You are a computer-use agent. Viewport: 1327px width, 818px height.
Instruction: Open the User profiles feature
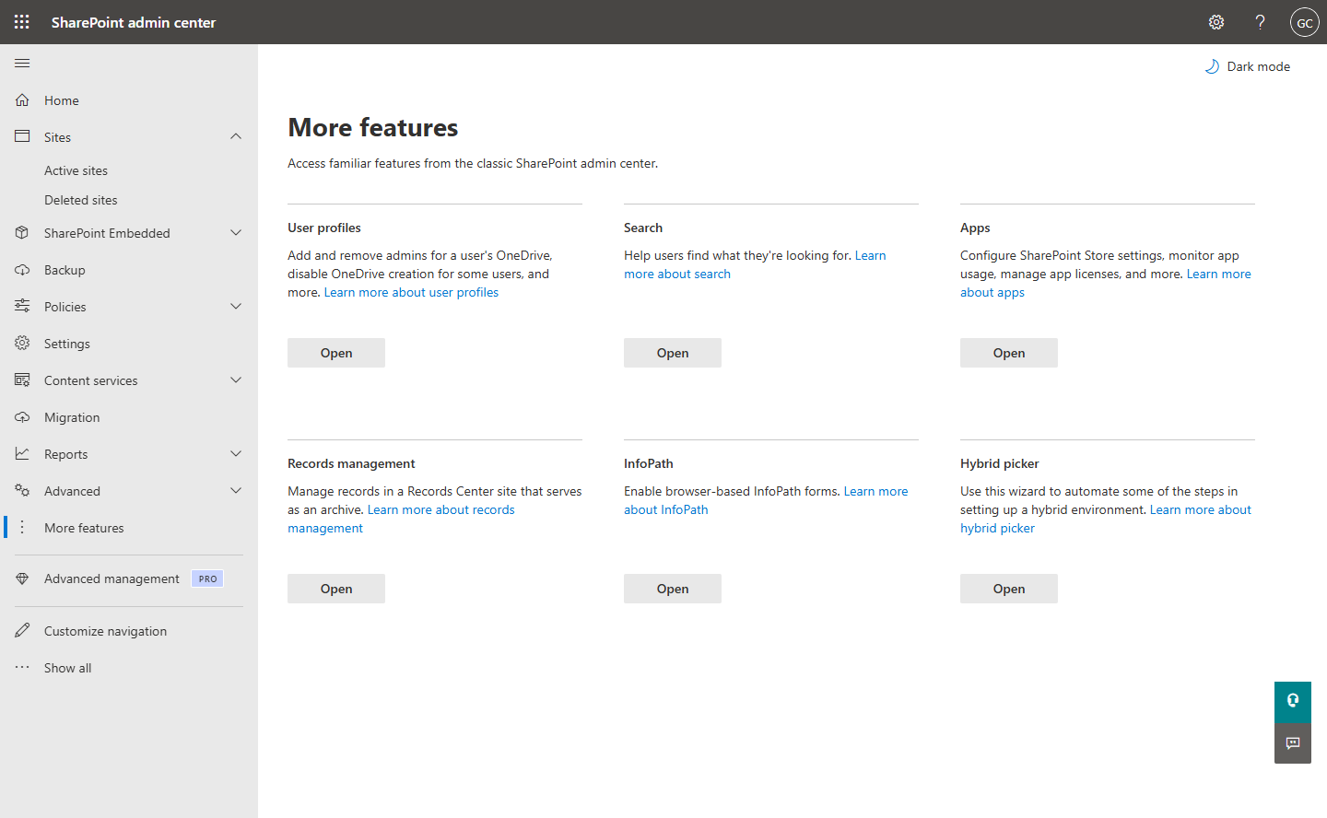pos(336,353)
